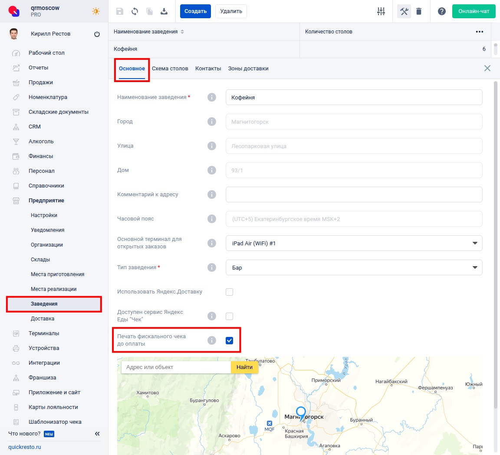This screenshot has height=455, width=500.
Task: Enable Использовать Яндекс.Доставку checkbox
Action: point(230,292)
